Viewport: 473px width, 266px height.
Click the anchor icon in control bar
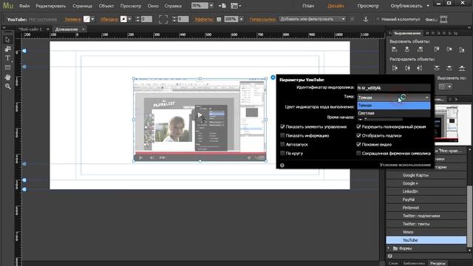[x=366, y=19]
